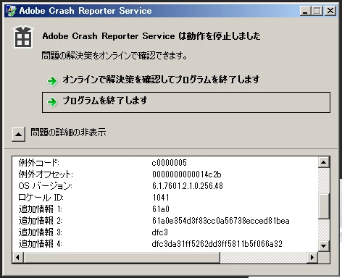Image resolution: width=342 pixels, height=278 pixels.
Task: Click the 追加情報 3: label
Action: 41,232
